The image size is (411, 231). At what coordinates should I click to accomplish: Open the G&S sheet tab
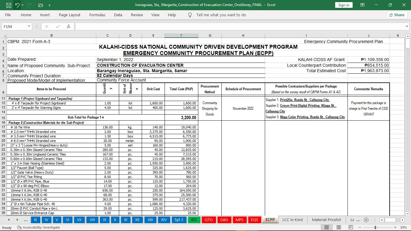coord(224,220)
